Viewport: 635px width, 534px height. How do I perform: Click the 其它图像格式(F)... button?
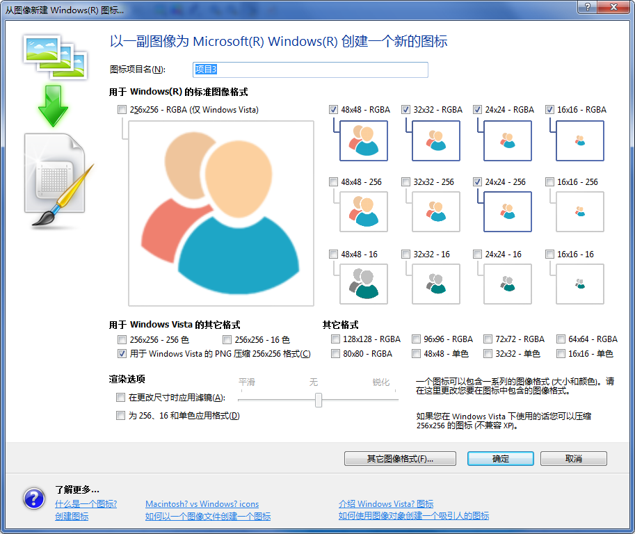tap(400, 459)
